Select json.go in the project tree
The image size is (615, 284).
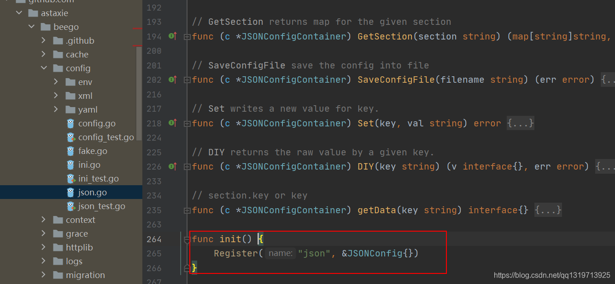click(x=71, y=192)
